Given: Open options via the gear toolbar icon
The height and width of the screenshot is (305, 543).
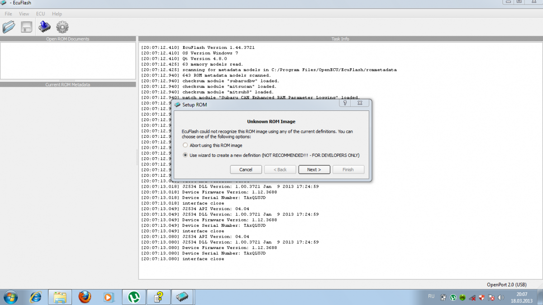Looking at the screenshot, I should pos(62,27).
